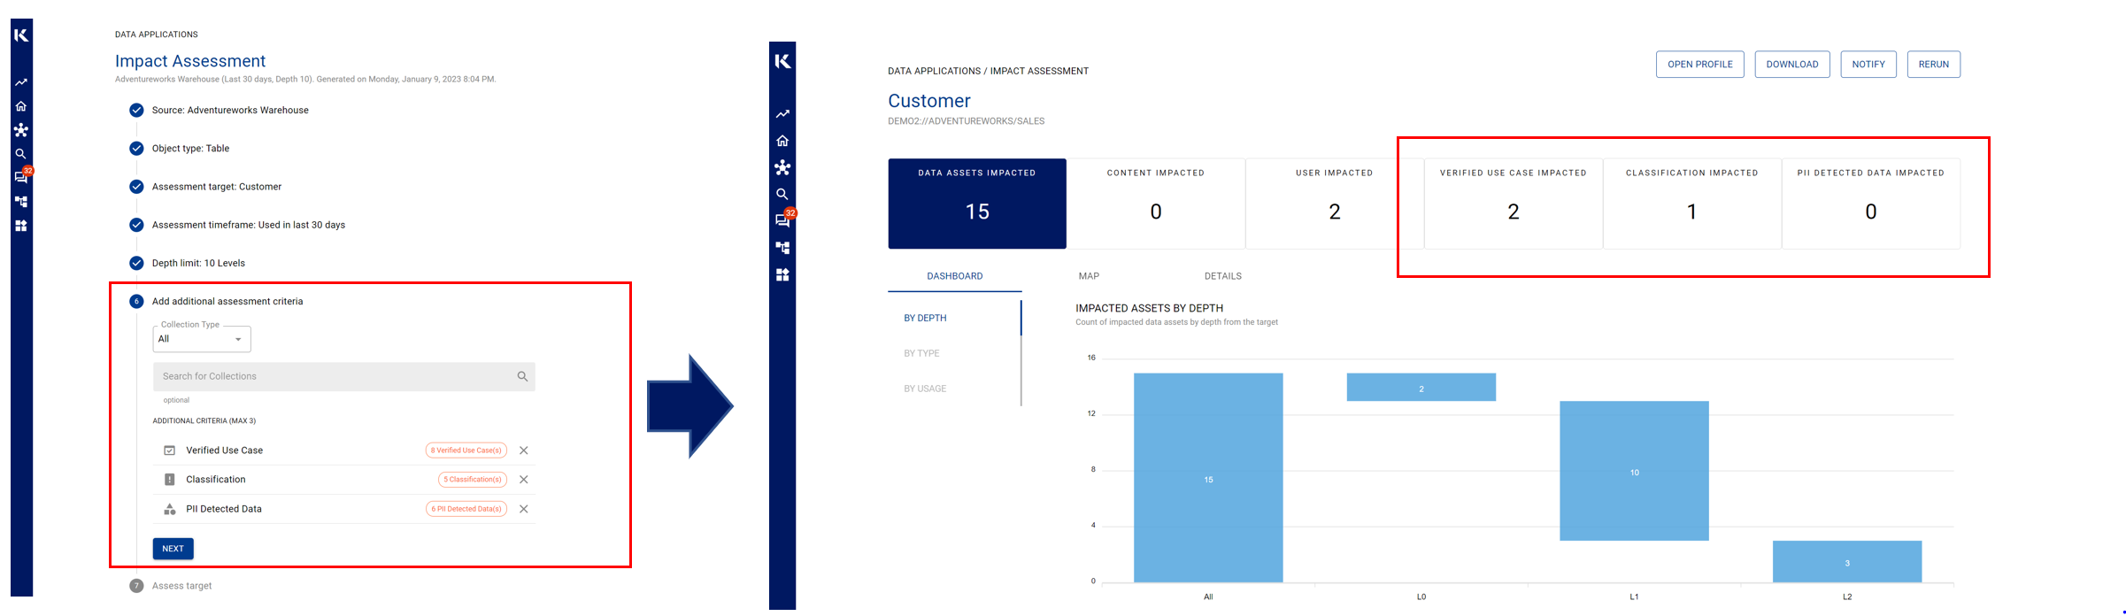2126x616 pixels.
Task: Click the NEXT button
Action: [x=173, y=549]
